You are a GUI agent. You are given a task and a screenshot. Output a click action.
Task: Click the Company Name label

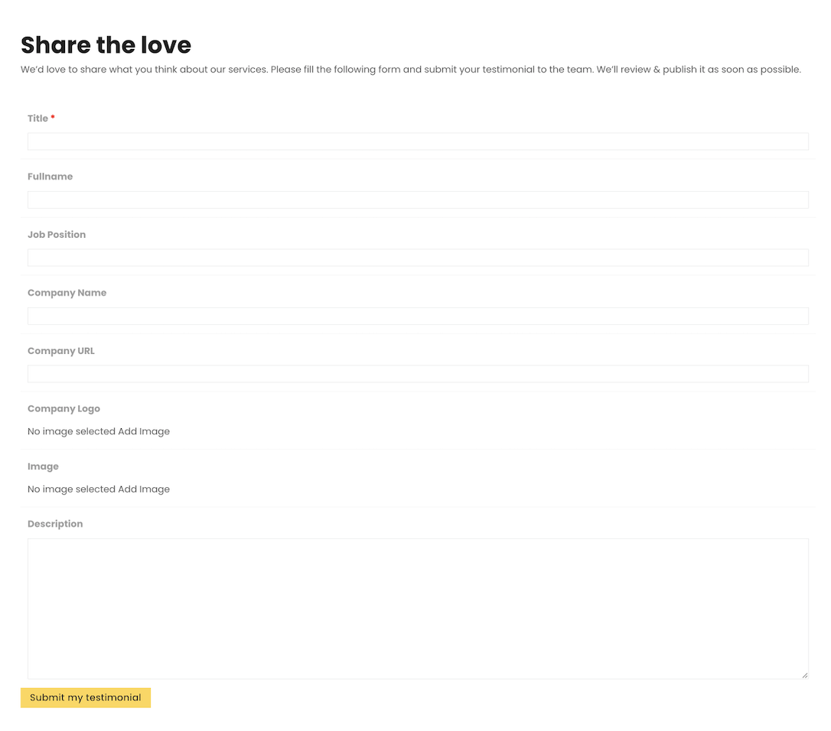[67, 293]
